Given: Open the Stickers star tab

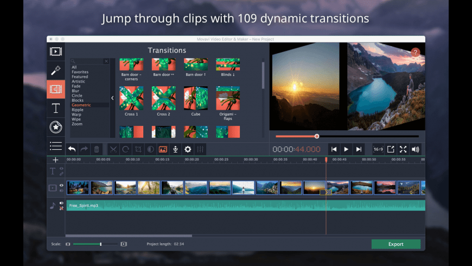Looking at the screenshot, I should 55,127.
